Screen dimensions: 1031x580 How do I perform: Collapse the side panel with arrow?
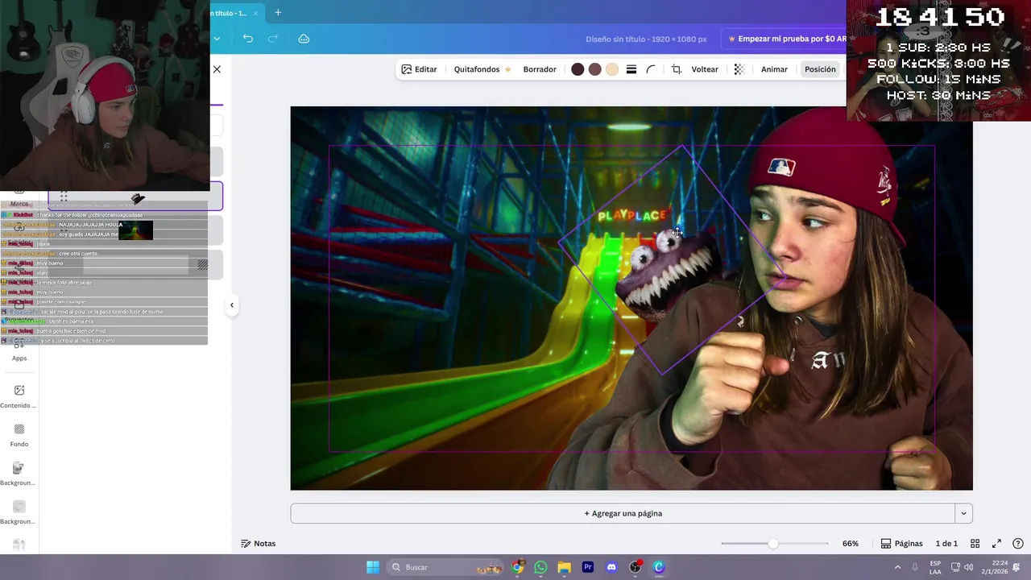[x=232, y=305]
